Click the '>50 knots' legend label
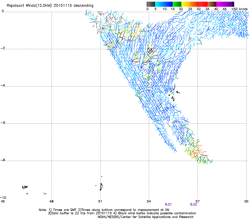 point(240,9)
